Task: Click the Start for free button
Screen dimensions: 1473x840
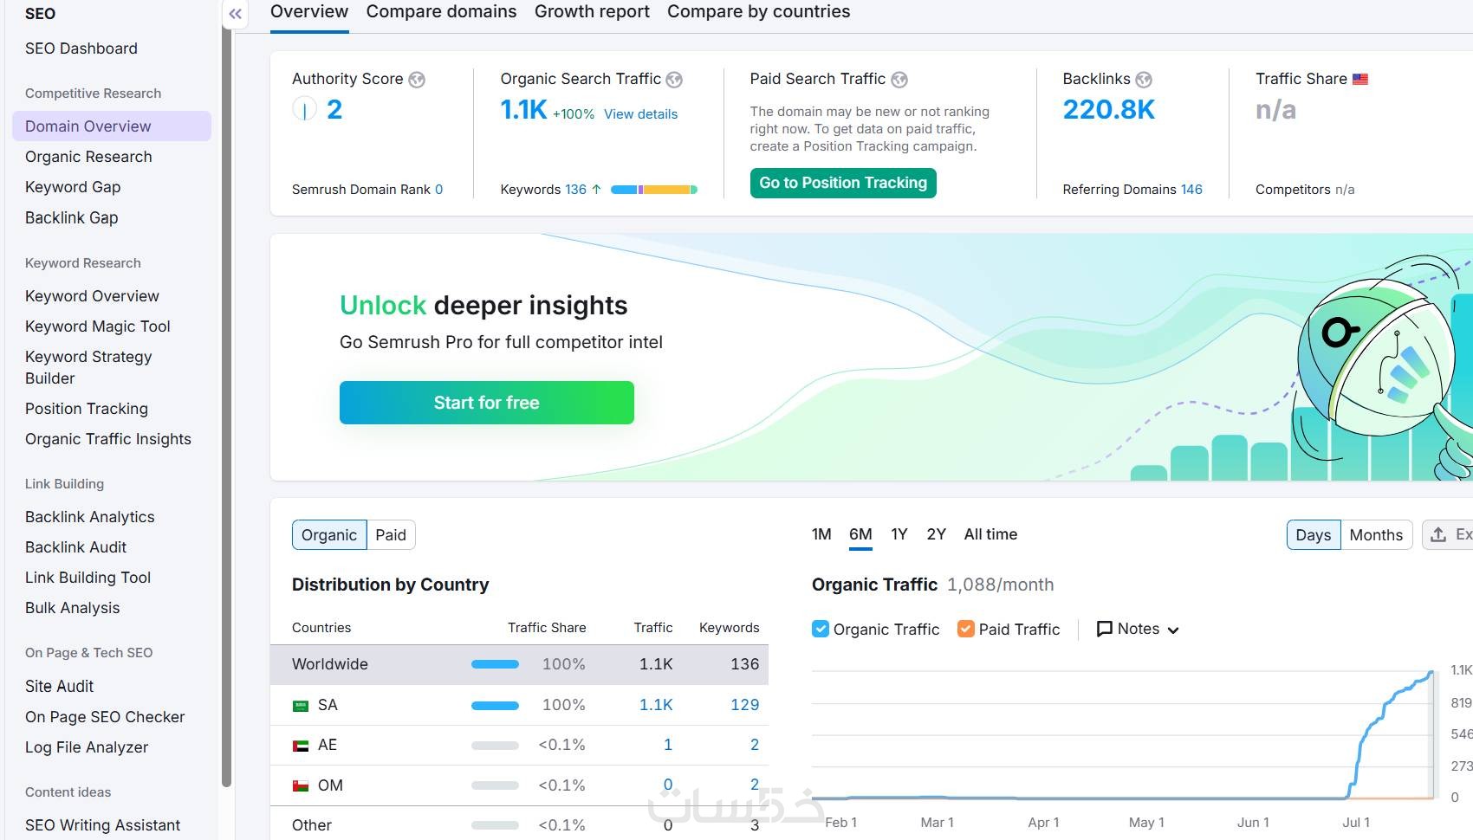Action: pyautogui.click(x=487, y=403)
